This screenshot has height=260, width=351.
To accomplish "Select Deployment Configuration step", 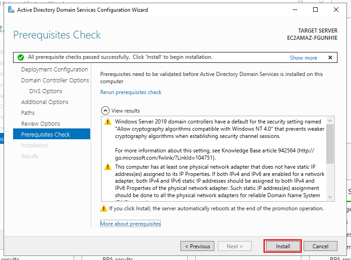I will 55,70.
